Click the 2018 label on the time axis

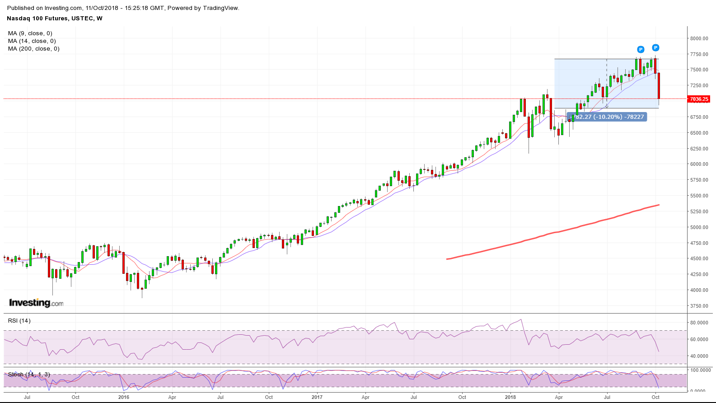510,398
